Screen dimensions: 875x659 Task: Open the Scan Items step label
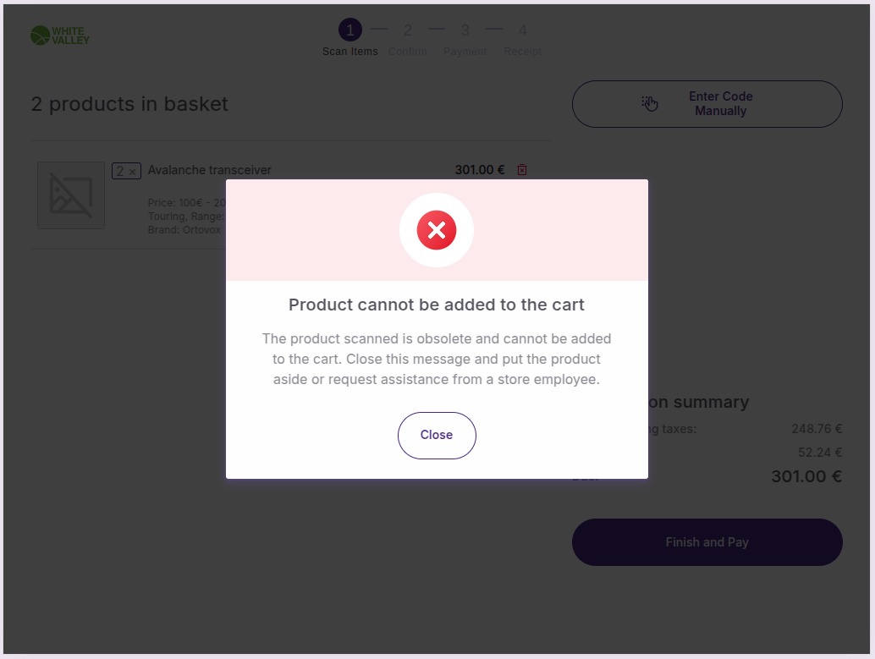point(350,52)
